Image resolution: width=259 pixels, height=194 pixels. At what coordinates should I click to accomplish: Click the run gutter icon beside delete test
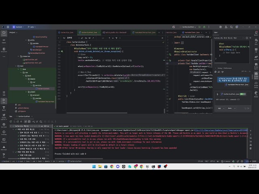[x=62, y=52]
